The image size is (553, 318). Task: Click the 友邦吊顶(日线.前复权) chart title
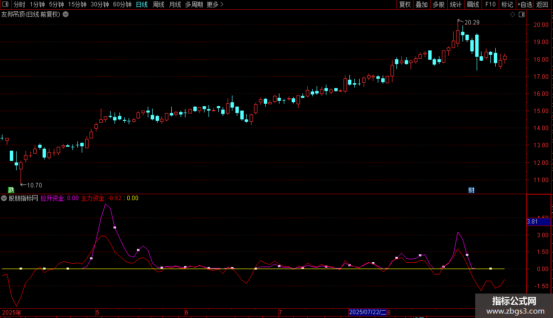(x=31, y=15)
